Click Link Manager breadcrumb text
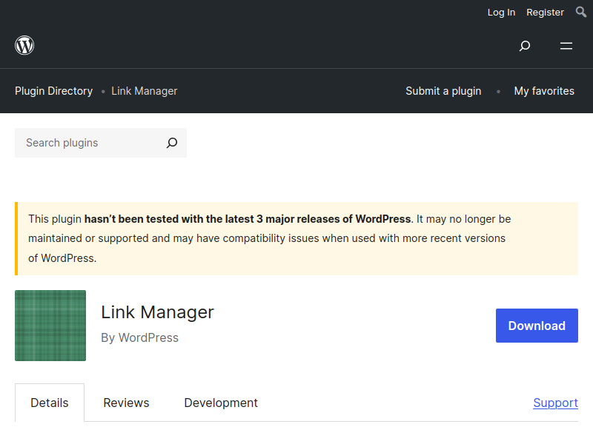Image resolution: width=593 pixels, height=444 pixels. click(145, 91)
